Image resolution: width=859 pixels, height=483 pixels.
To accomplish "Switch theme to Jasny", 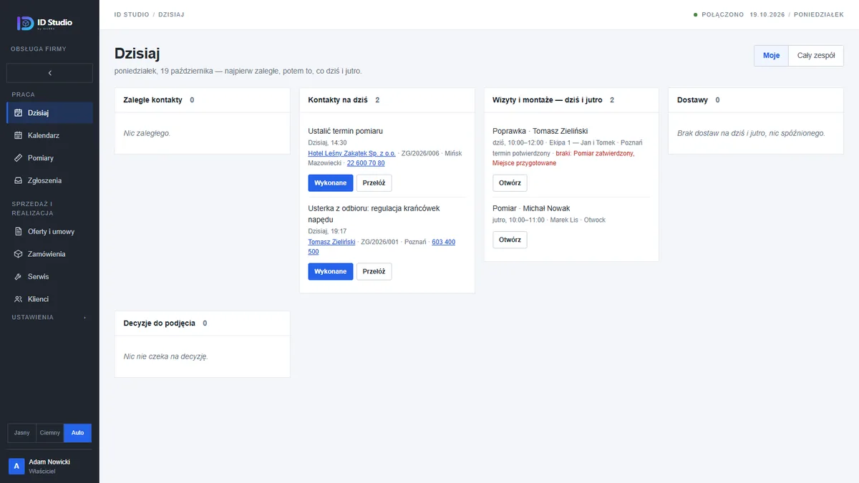I will (22, 433).
